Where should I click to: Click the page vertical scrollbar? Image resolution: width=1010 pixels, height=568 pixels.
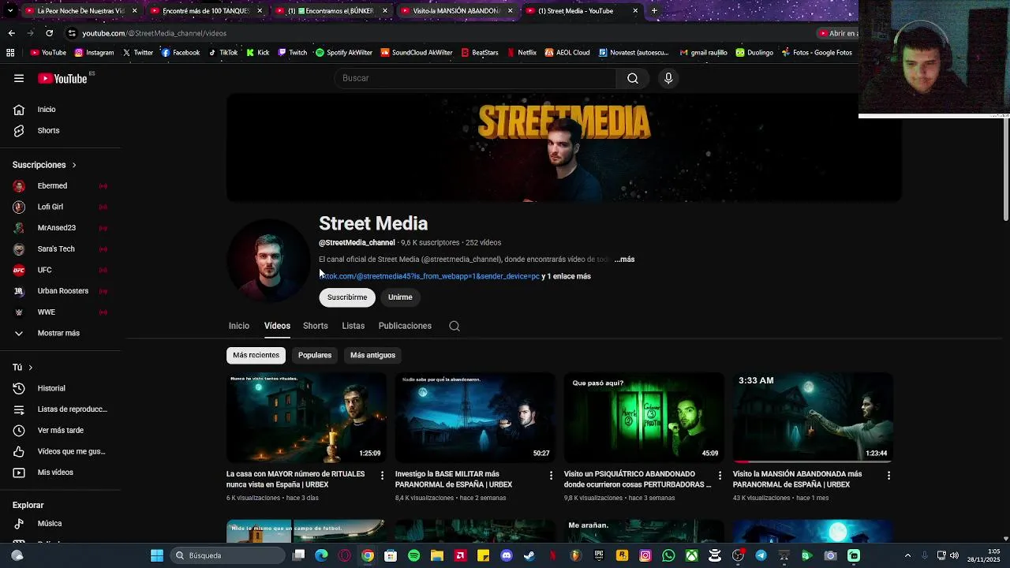[1005, 169]
